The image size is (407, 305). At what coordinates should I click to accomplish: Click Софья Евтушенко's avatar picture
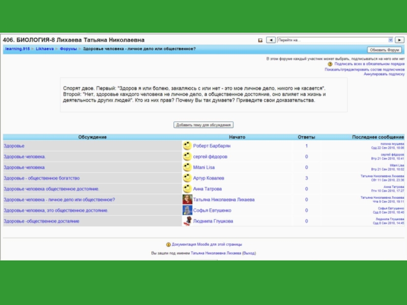pos(187,210)
